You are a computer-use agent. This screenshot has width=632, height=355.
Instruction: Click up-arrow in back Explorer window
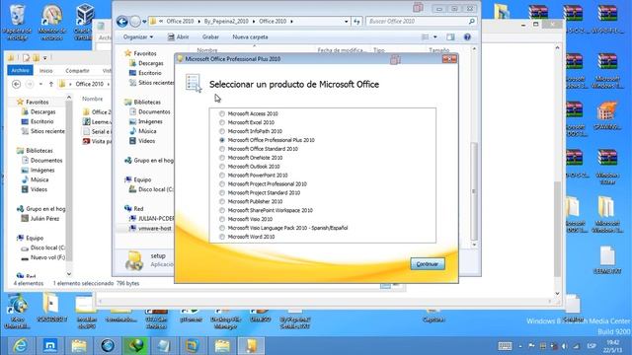click(50, 84)
